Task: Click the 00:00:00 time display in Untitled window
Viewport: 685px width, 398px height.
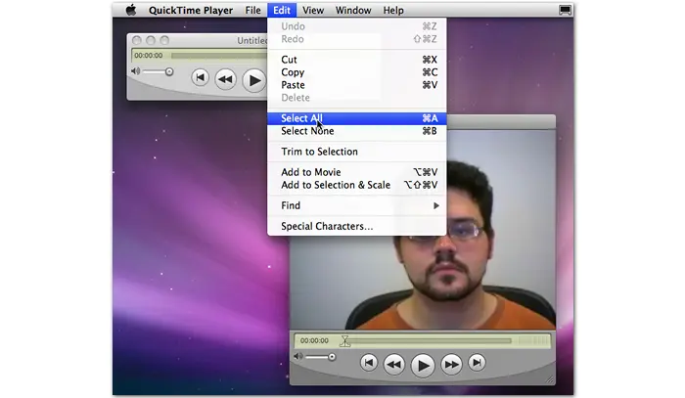Action: (149, 56)
